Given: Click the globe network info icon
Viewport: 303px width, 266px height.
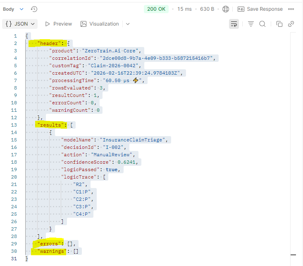Looking at the screenshot, I should coord(226,9).
